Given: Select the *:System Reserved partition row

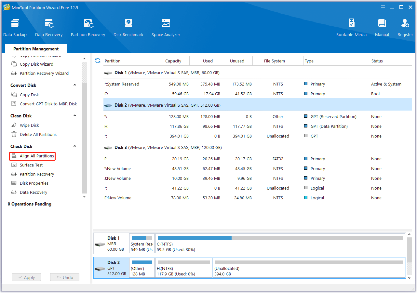Looking at the screenshot, I should [x=258, y=84].
